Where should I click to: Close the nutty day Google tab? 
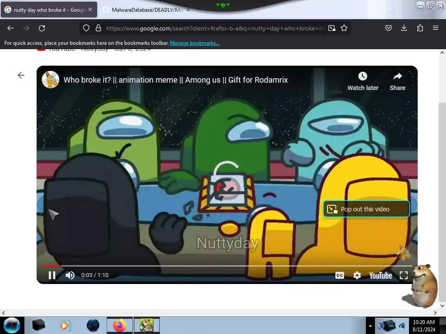(90, 10)
